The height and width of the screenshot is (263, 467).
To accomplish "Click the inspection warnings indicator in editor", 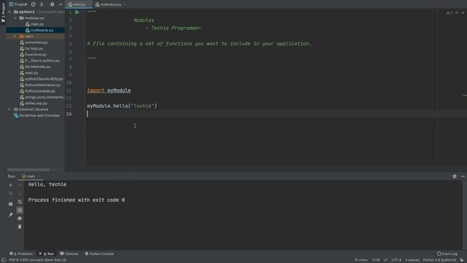I will click(449, 13).
